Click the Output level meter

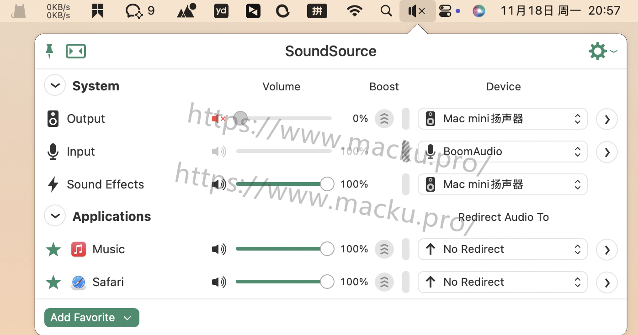point(406,119)
